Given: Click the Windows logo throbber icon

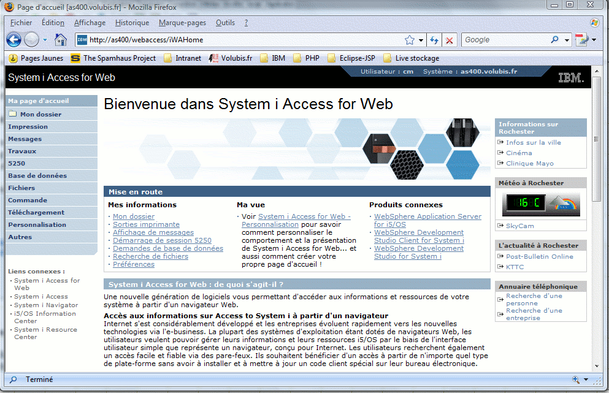Looking at the screenshot, I should tap(595, 23).
